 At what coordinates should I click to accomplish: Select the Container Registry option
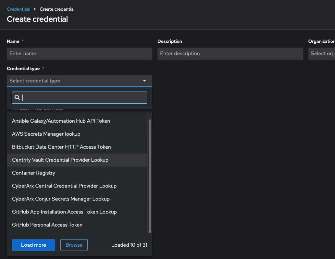[33, 173]
